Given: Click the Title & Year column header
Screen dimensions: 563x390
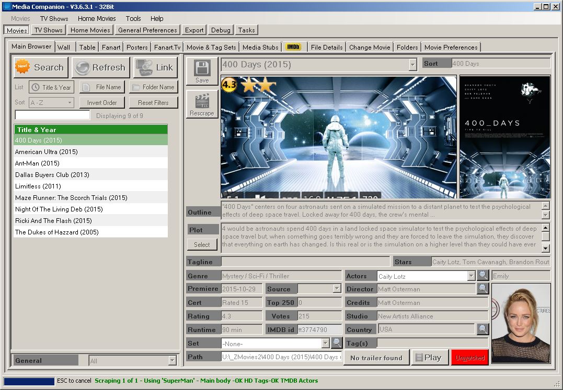Looking at the screenshot, I should 90,129.
